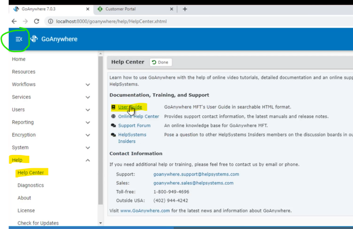Open License under Help
The width and height of the screenshot is (353, 229).
coord(26,210)
